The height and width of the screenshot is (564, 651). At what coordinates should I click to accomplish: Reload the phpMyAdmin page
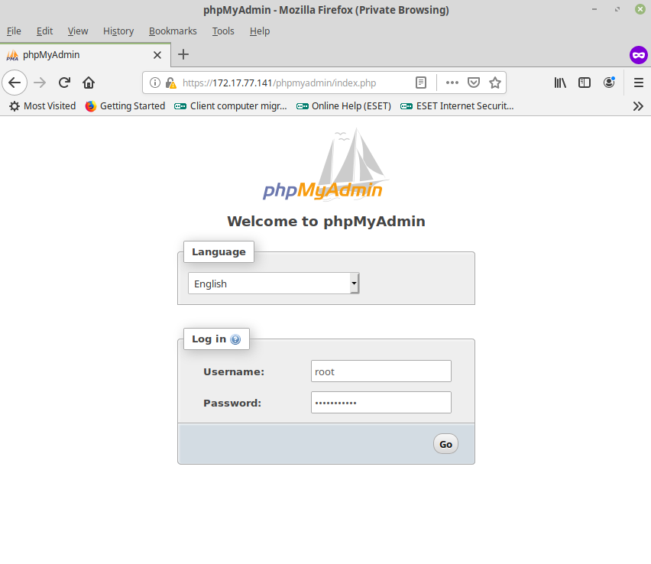[64, 83]
